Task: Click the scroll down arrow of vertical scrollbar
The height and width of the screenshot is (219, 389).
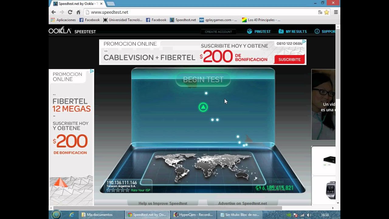Action: coord(338,203)
